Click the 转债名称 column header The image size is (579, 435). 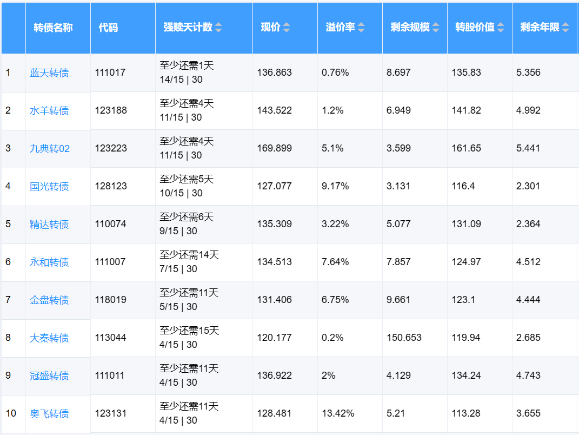(x=53, y=28)
